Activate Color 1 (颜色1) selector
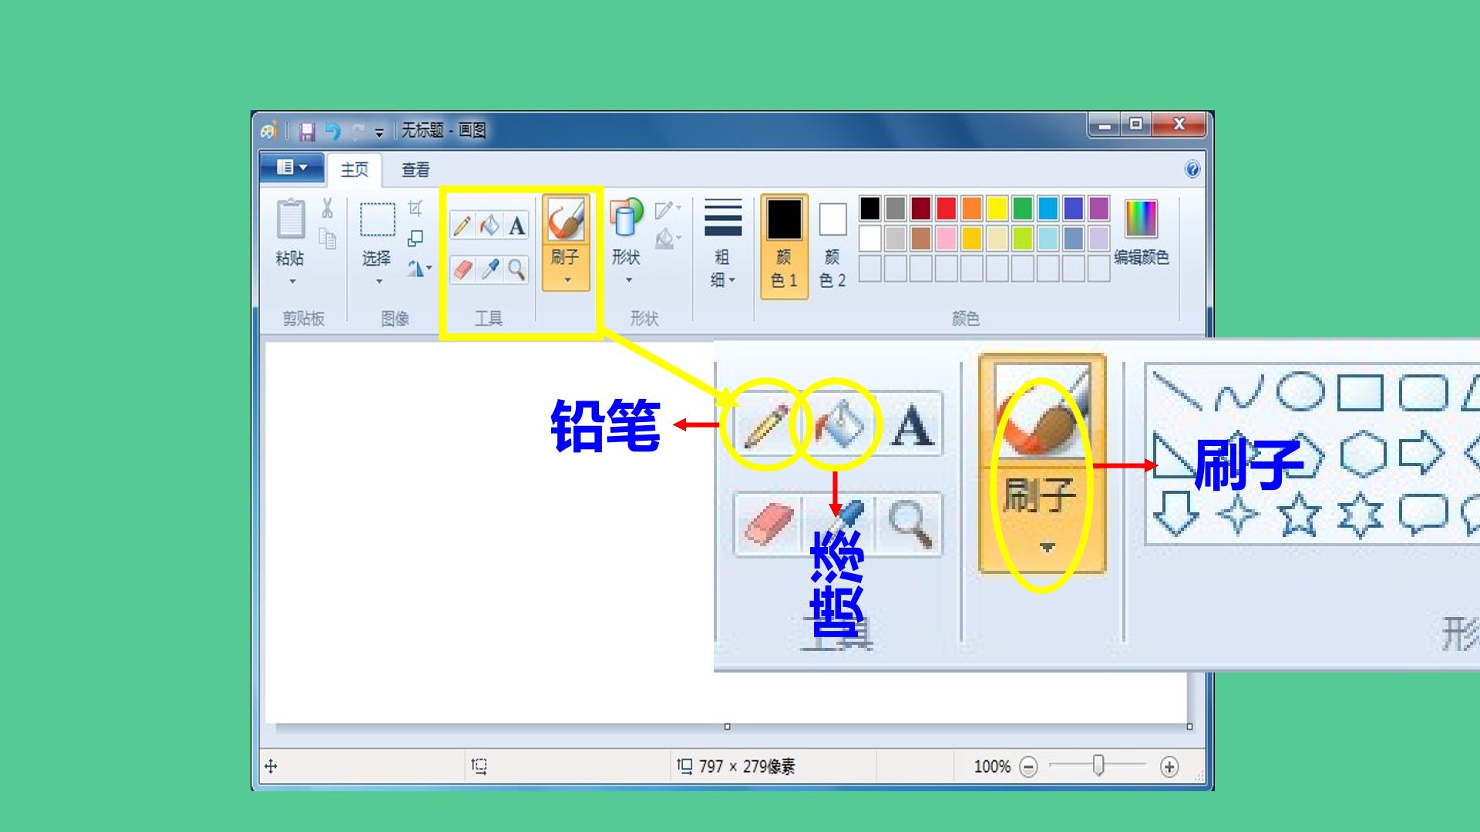Image resolution: width=1480 pixels, height=832 pixels. pyautogui.click(x=784, y=245)
